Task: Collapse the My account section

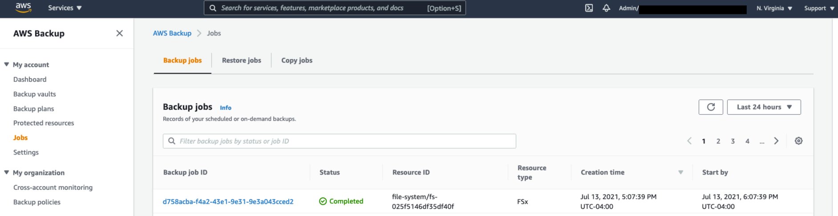Action: tap(7, 64)
